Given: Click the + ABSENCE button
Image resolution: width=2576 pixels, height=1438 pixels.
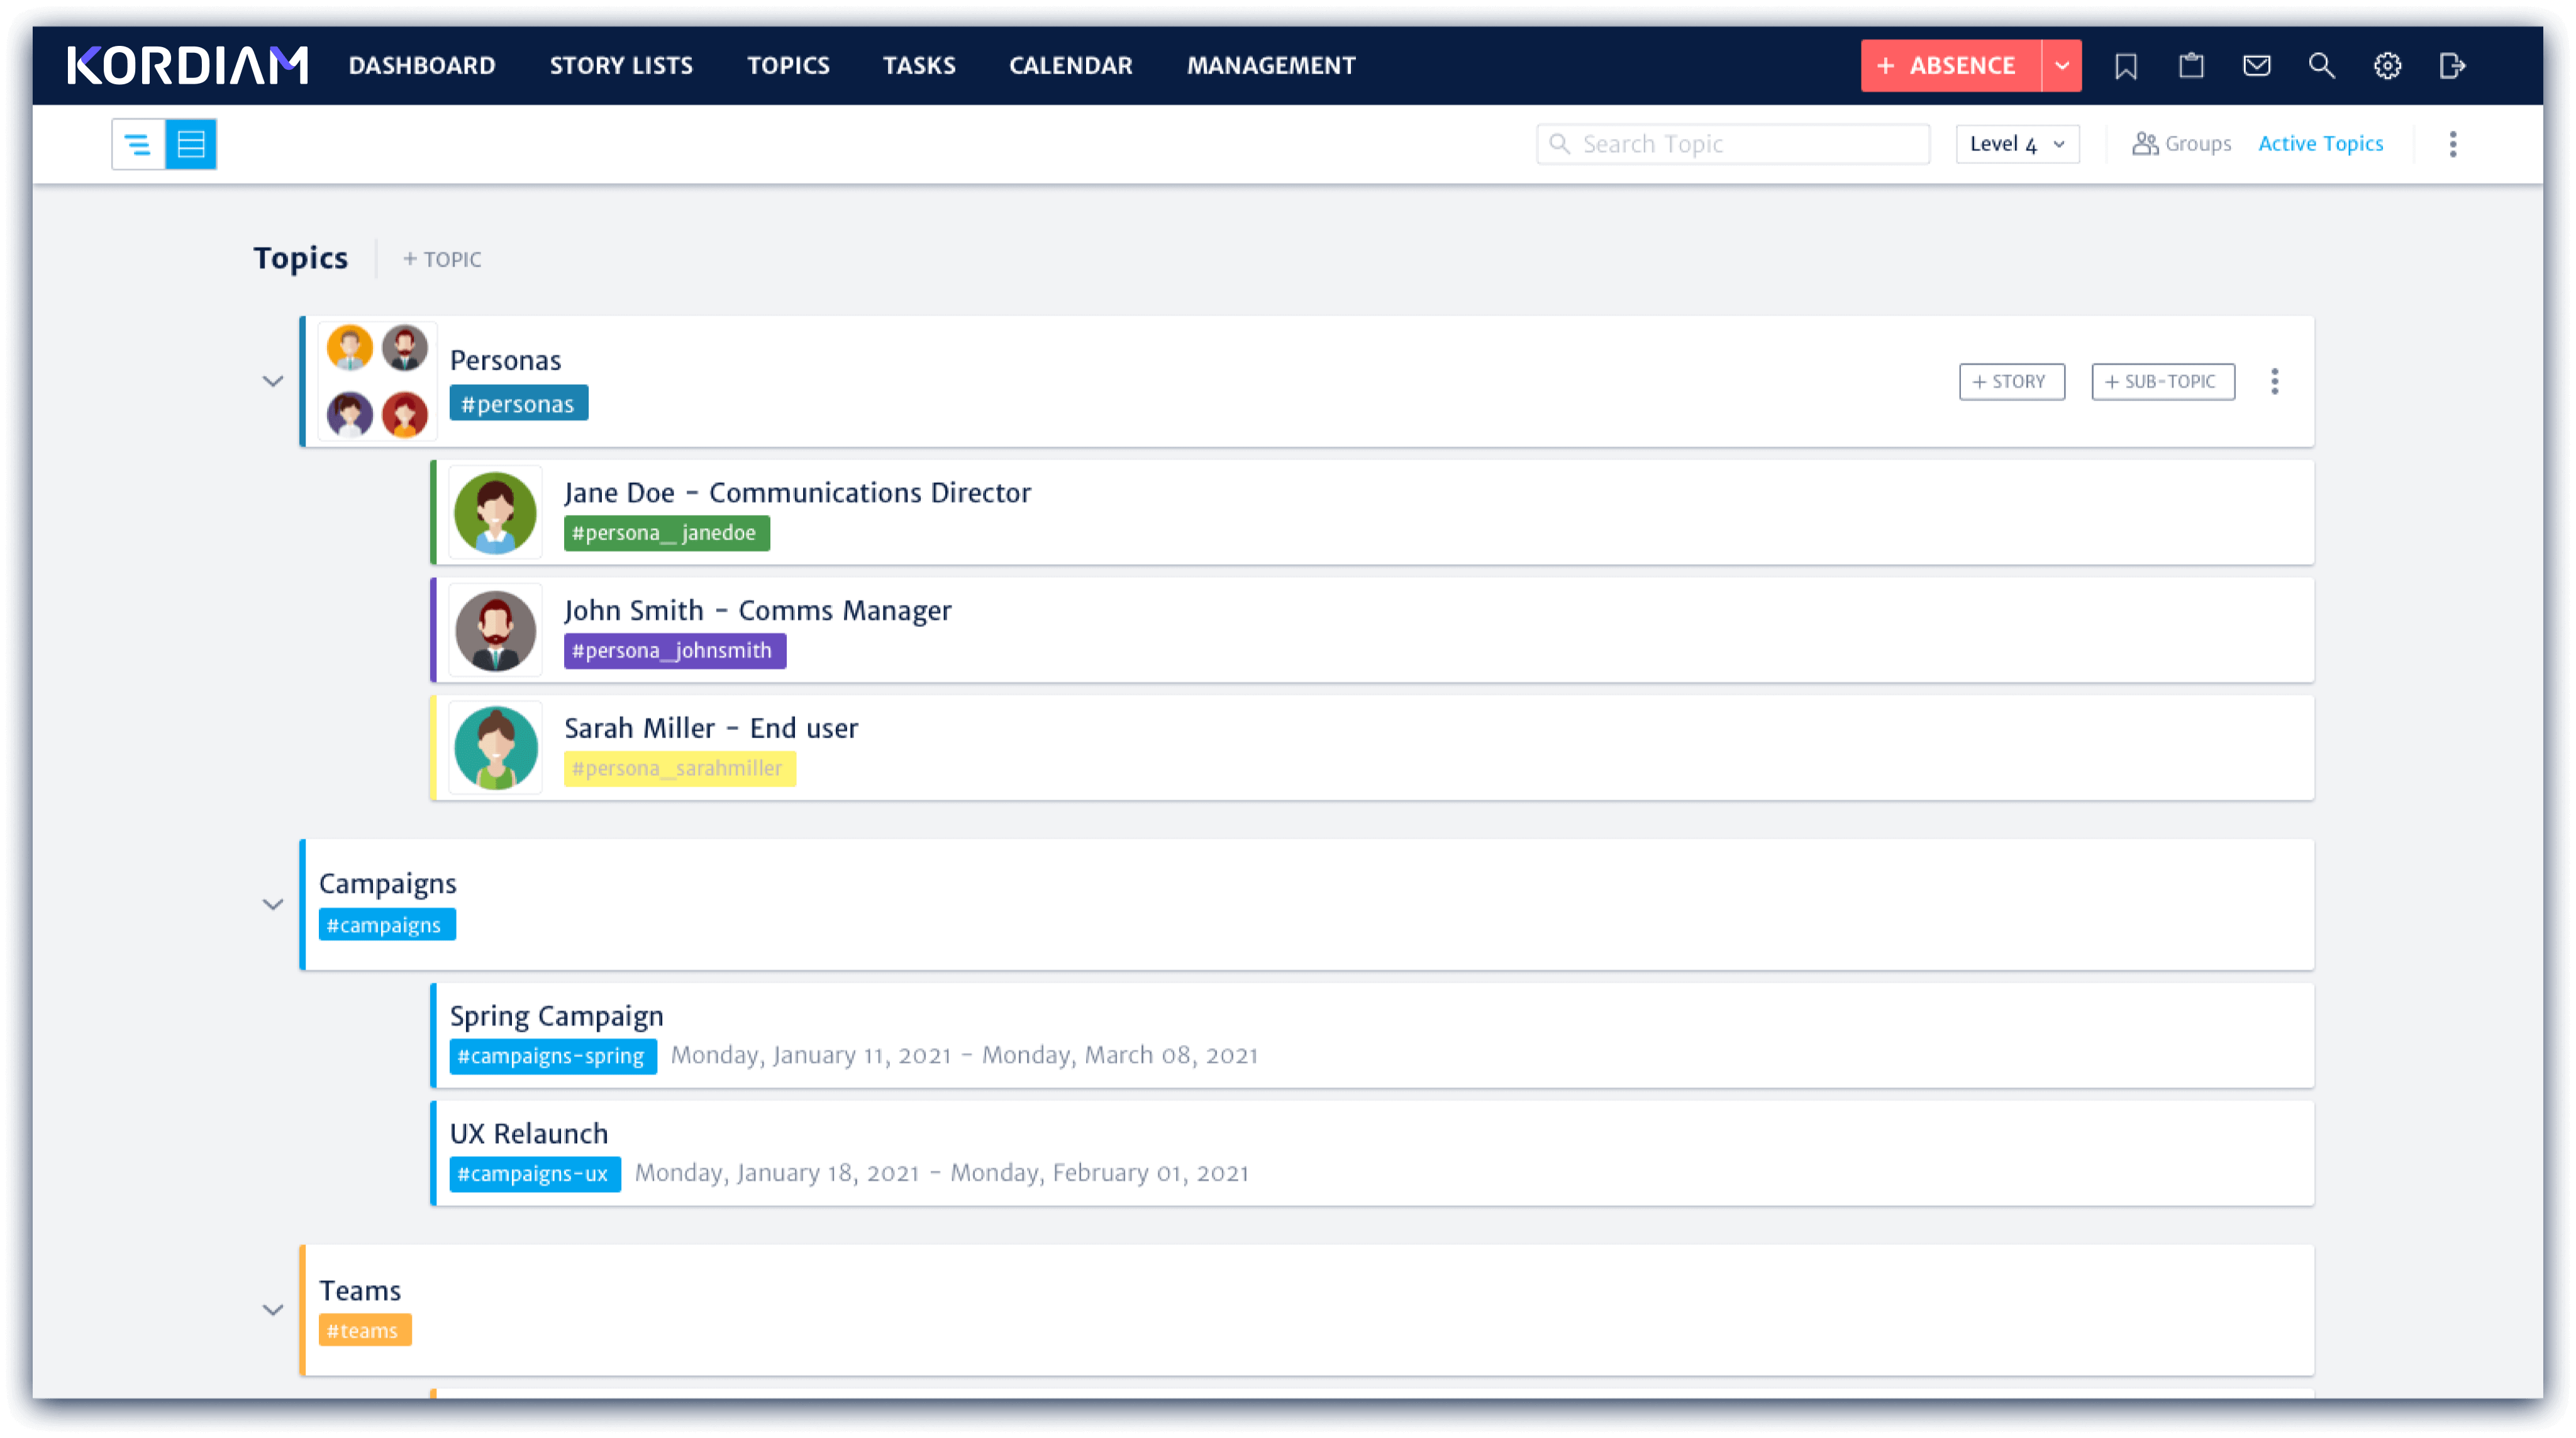Looking at the screenshot, I should [x=1948, y=65].
